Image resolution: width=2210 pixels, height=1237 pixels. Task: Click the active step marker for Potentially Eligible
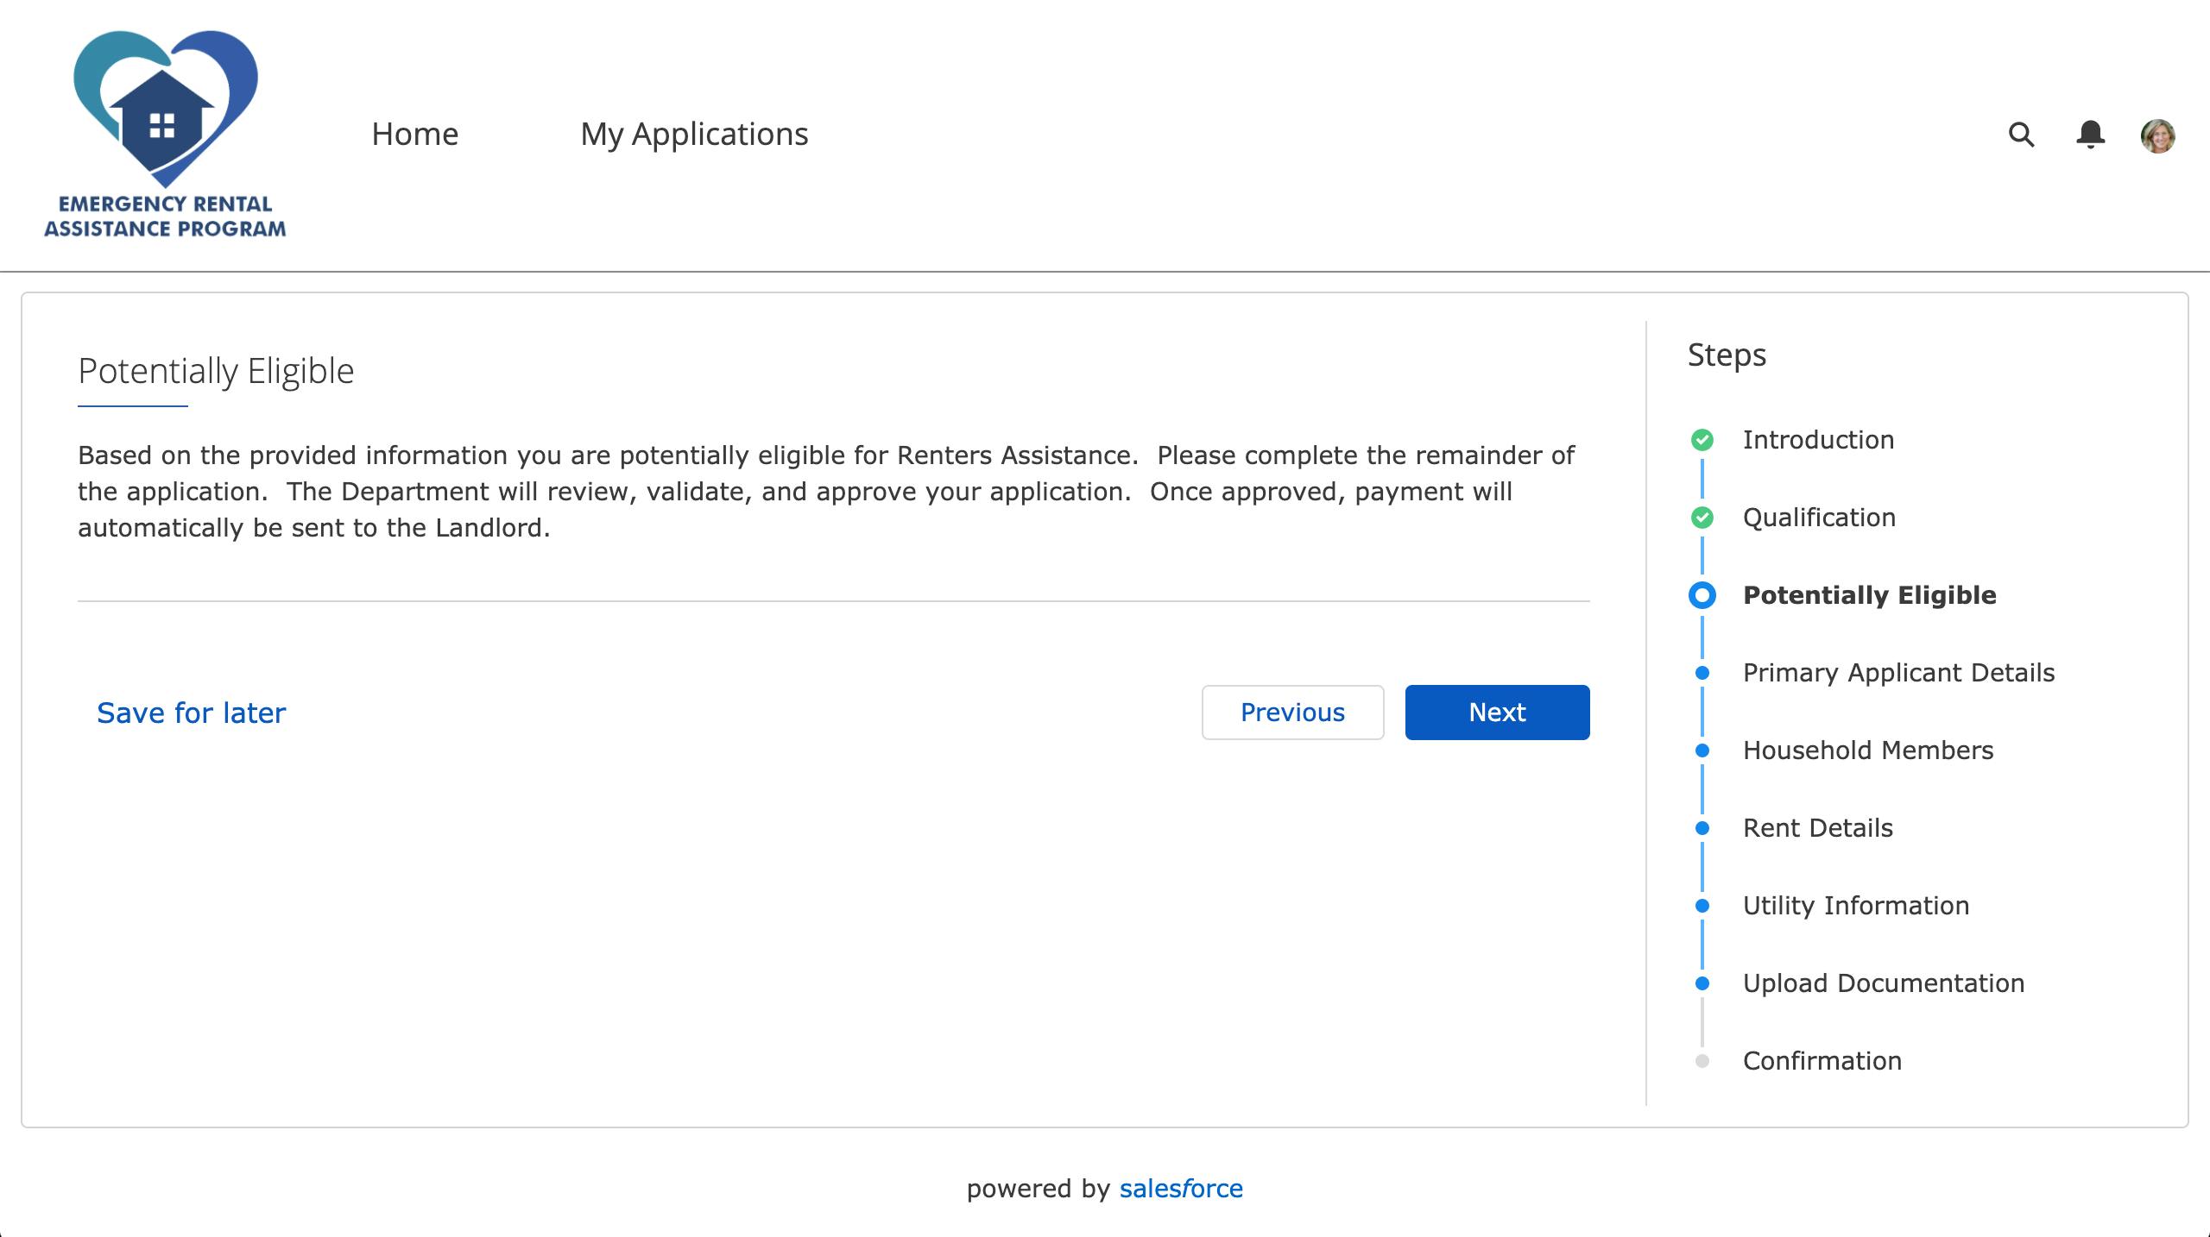(x=1702, y=595)
